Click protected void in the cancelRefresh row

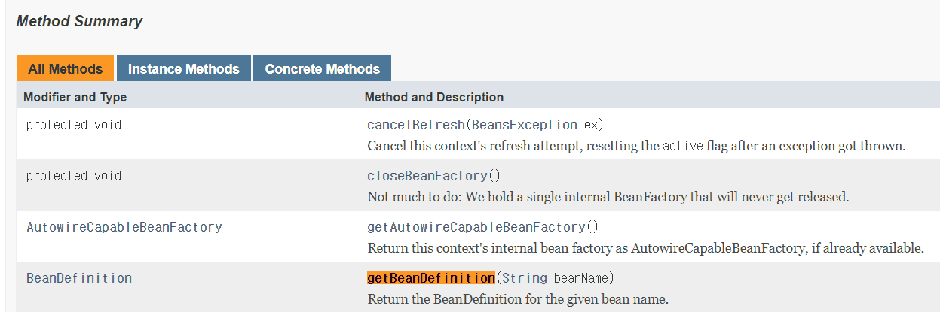coord(74,125)
